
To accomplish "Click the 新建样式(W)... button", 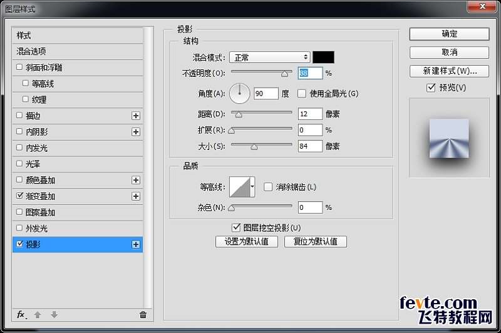I will click(x=449, y=71).
